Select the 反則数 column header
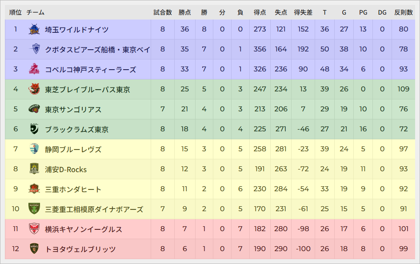The image size is (420, 264). 404,12
